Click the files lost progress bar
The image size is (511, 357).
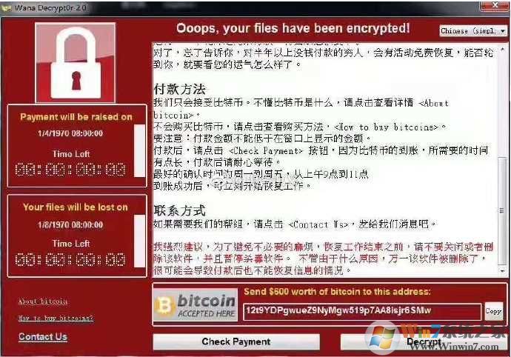tap(139, 241)
